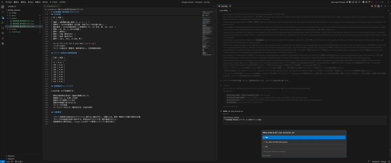The height and width of the screenshot is (163, 391).
Task: Toggle primary side bar layout icon
Action: coord(350,2)
